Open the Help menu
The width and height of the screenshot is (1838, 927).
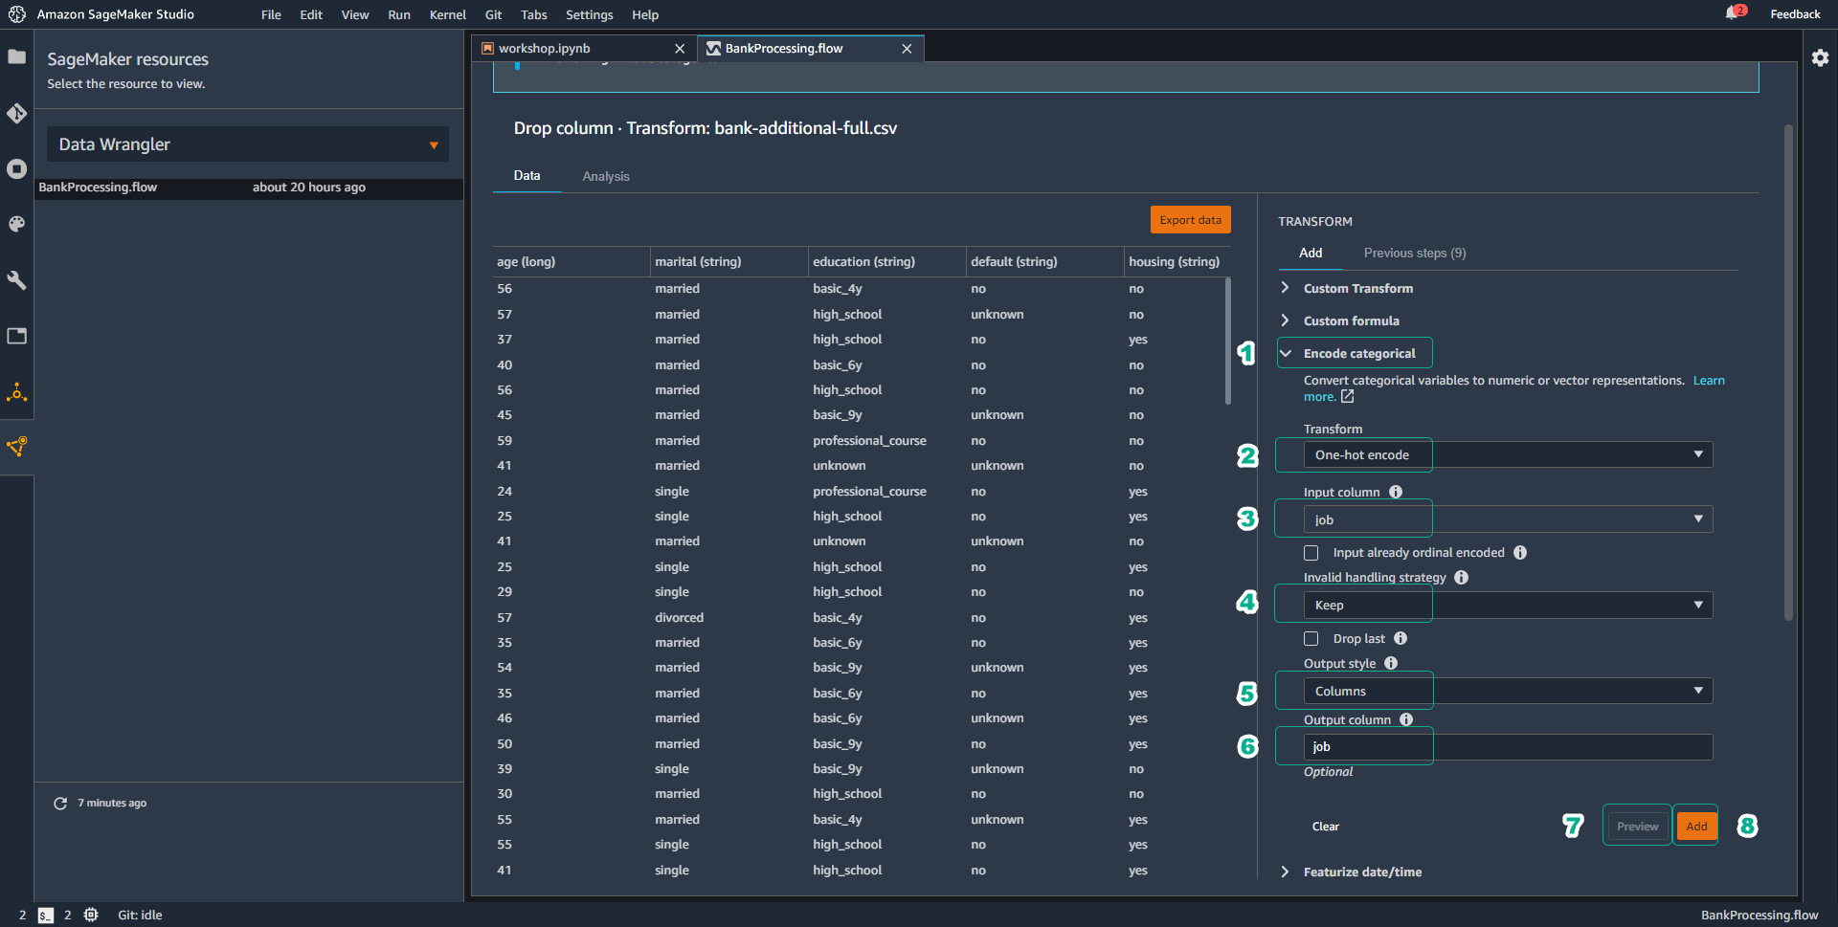click(x=645, y=14)
